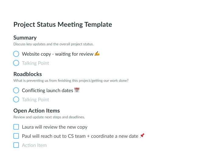This screenshot has height=163, width=208.
Task: Click the Open Action Items heading
Action: point(36,111)
